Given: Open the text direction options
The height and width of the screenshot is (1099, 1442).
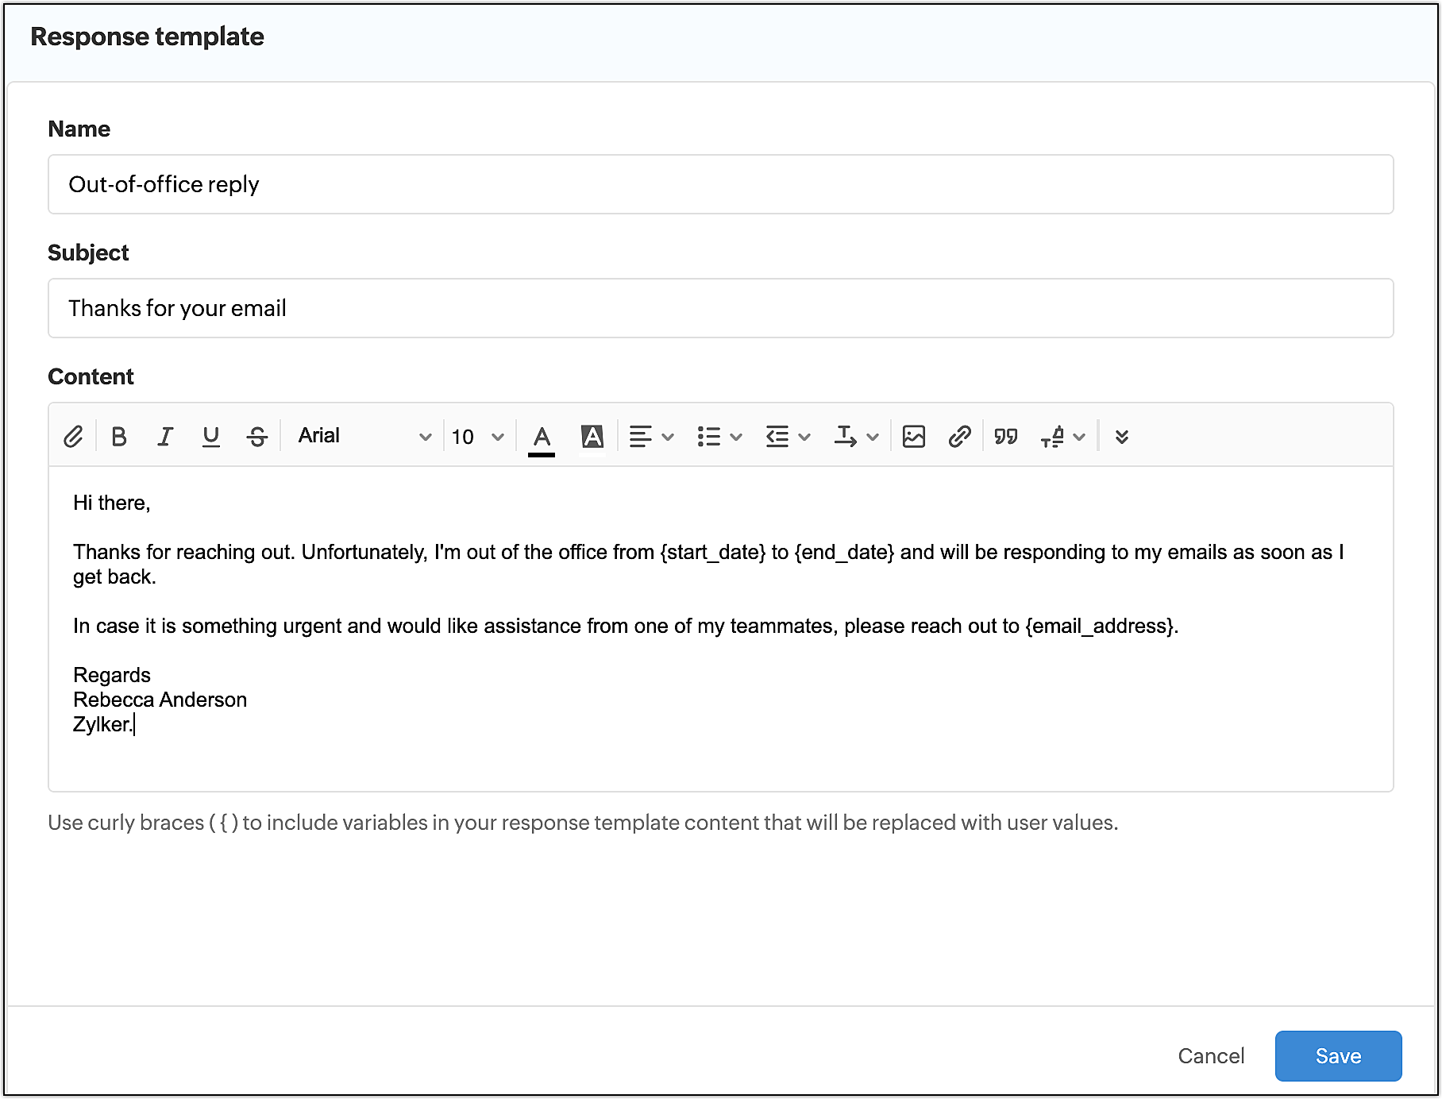Looking at the screenshot, I should coord(856,436).
